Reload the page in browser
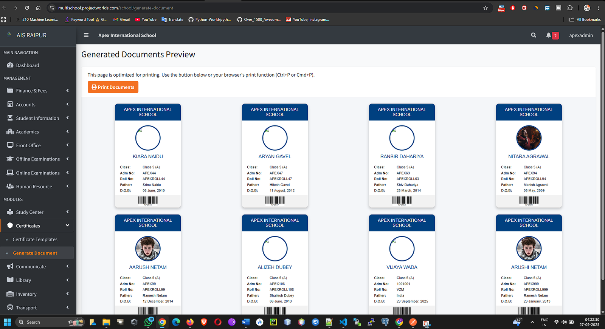This screenshot has height=329, width=605. pyautogui.click(x=27, y=8)
